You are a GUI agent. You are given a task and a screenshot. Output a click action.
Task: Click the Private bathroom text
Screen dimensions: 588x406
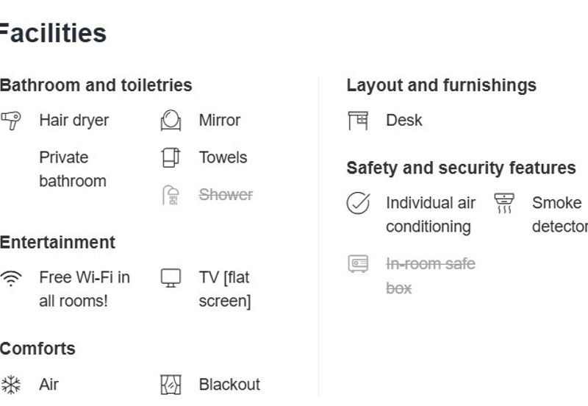(x=72, y=169)
